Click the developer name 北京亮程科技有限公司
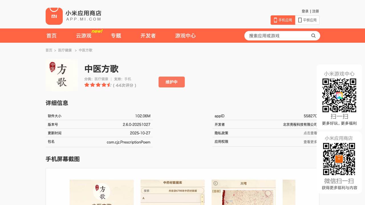Image resolution: width=365 pixels, height=205 pixels. pos(300,124)
